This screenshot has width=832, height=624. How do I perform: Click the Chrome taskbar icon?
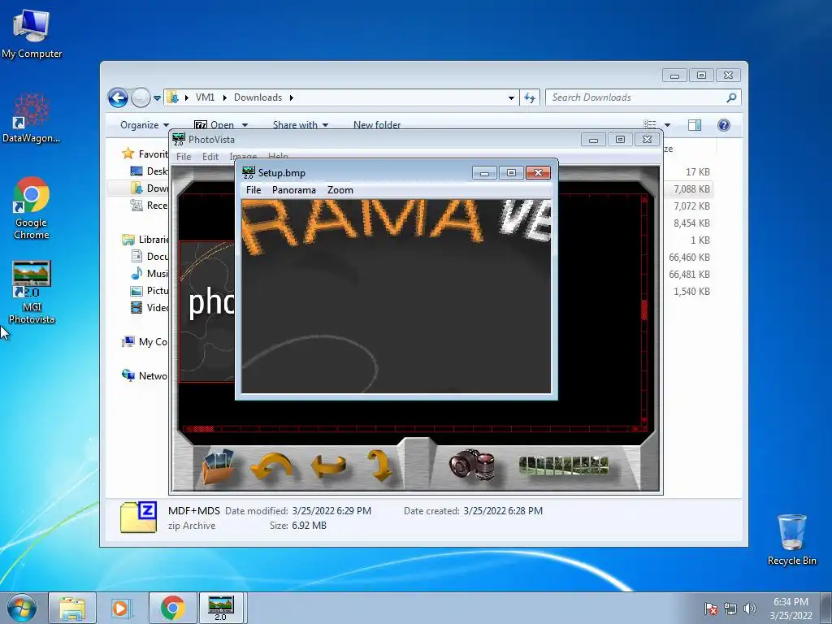pos(172,608)
